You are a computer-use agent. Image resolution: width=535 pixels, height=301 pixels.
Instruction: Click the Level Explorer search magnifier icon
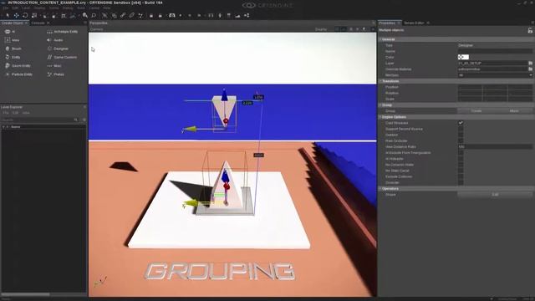76,120
